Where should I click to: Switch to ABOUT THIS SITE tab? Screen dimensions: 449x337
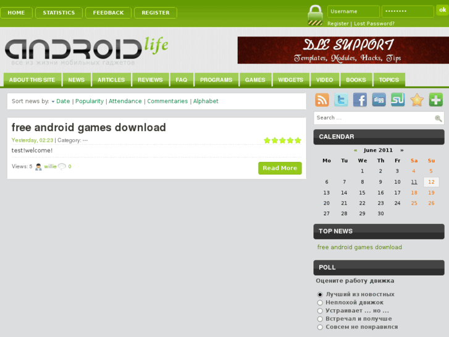pos(32,80)
